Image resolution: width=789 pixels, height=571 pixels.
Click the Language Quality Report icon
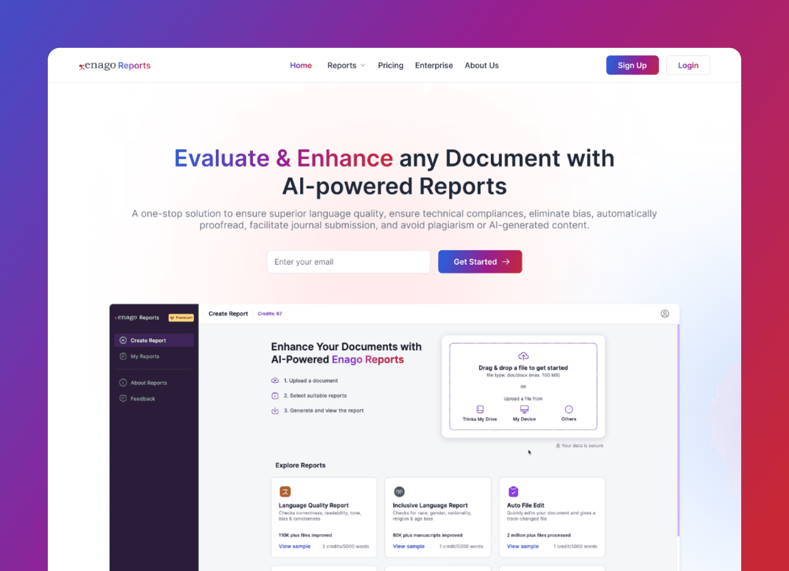(285, 491)
